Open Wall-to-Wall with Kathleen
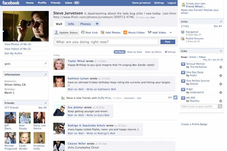This screenshot has height=151, width=227. click(76, 89)
